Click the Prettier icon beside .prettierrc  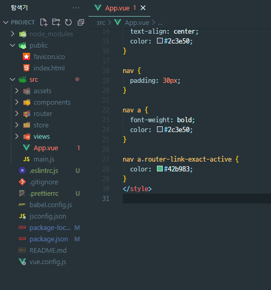pos(22,193)
